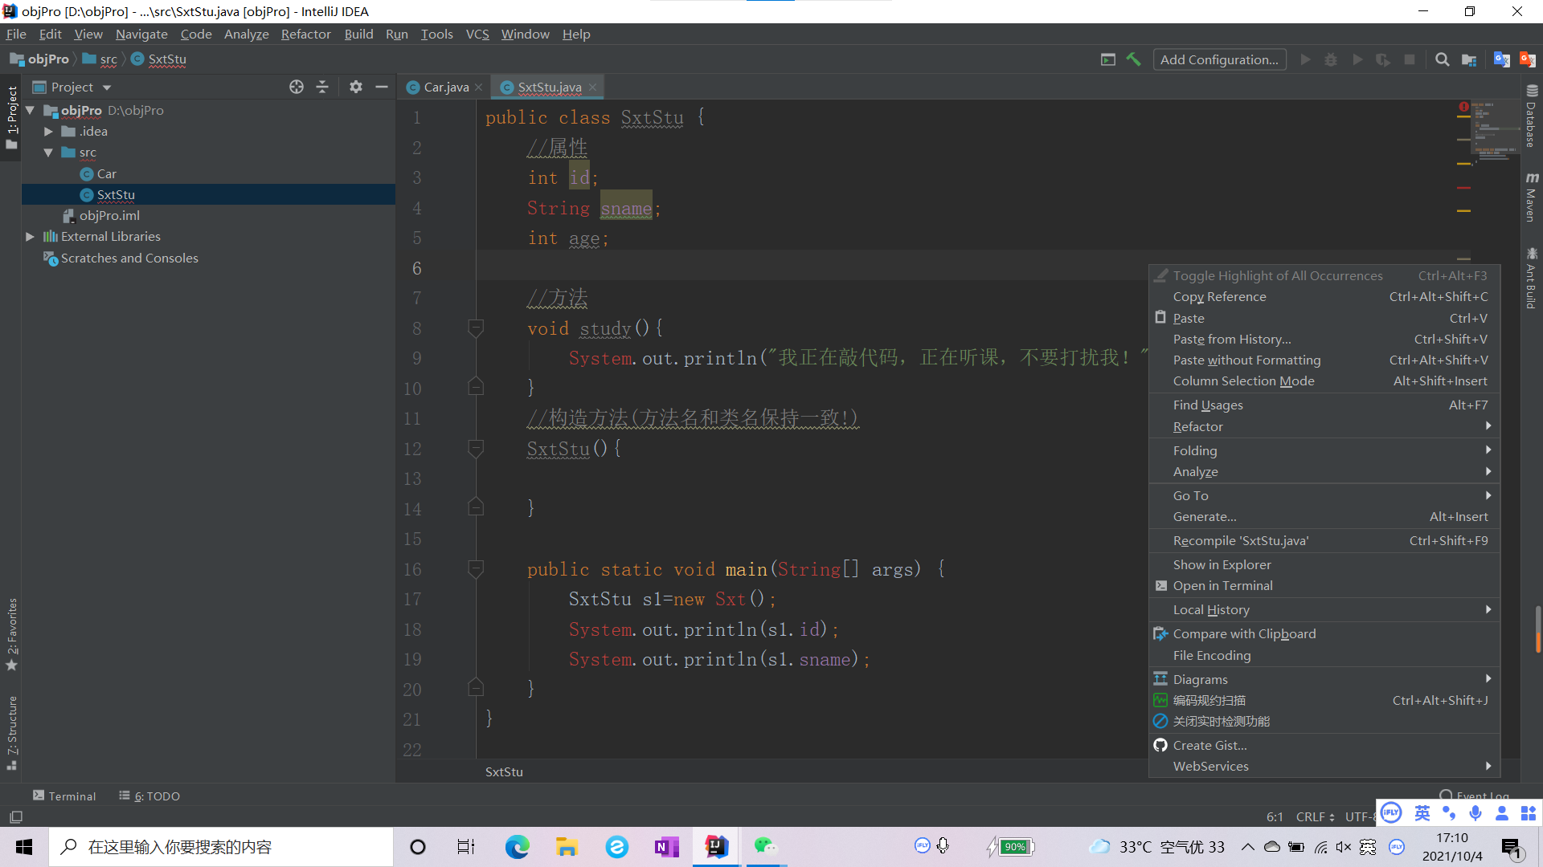The width and height of the screenshot is (1543, 867).
Task: Close the Car.java editor tab
Action: (479, 87)
